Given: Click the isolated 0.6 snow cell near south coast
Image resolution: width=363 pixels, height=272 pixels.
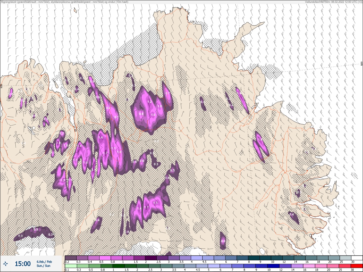Looking at the screenshot, I should pos(223,241).
